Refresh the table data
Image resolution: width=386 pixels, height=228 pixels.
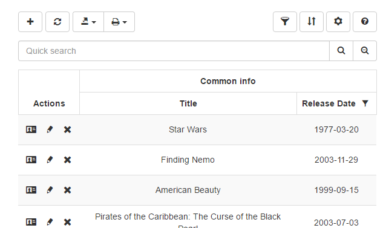pyautogui.click(x=57, y=22)
